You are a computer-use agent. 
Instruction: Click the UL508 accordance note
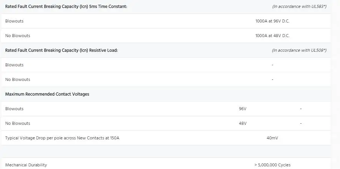tap(299, 50)
